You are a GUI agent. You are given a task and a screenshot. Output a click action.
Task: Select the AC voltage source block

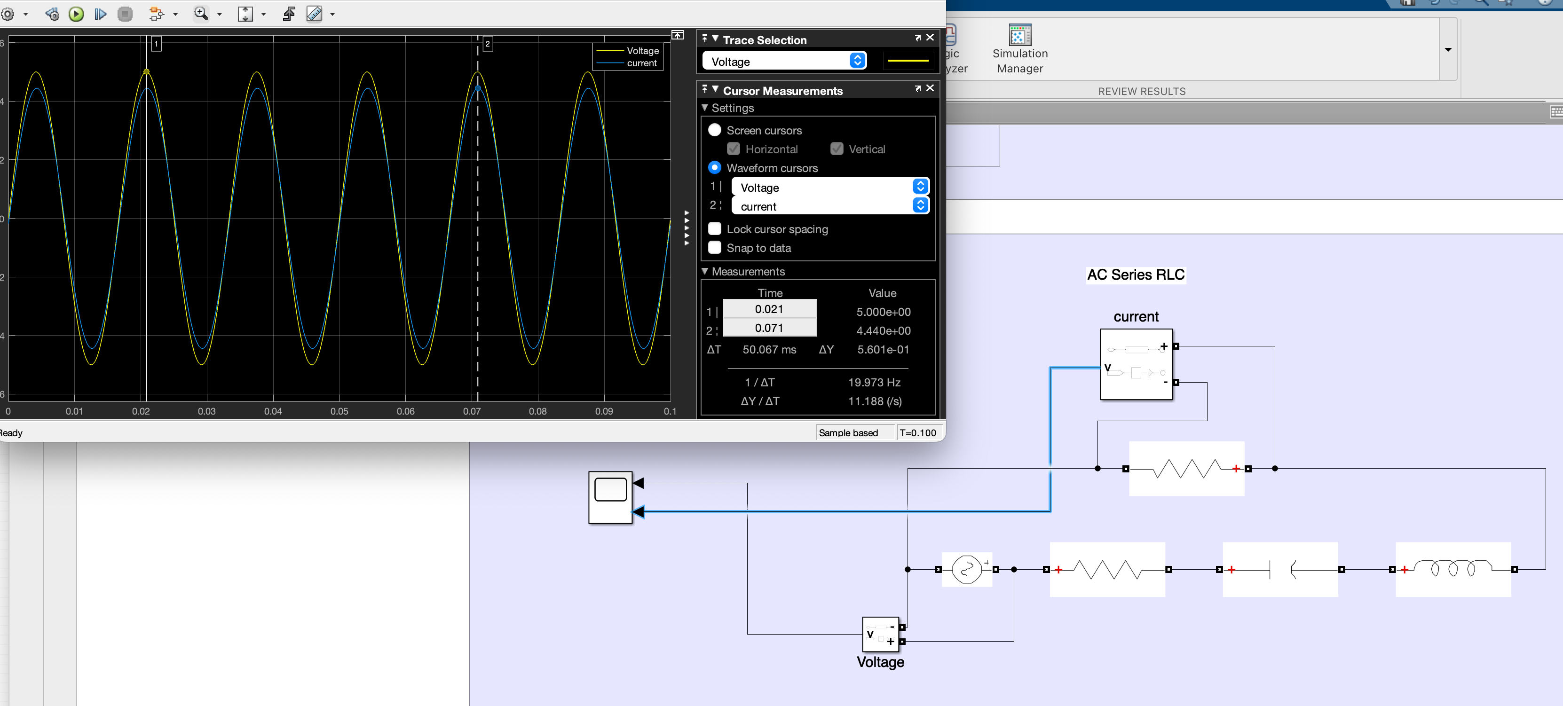tap(967, 570)
